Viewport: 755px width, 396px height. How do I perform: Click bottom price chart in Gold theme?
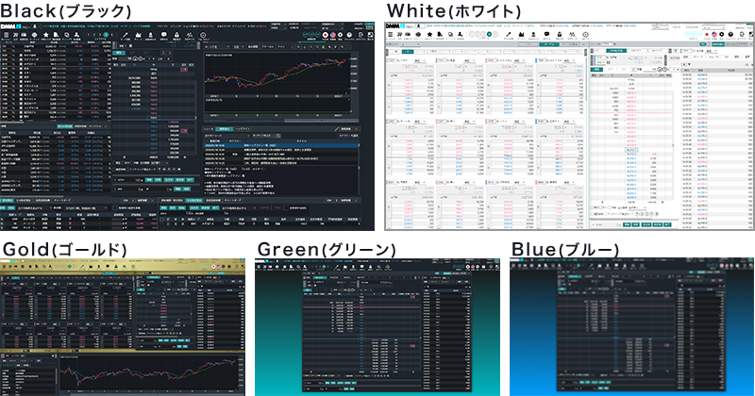click(148, 374)
